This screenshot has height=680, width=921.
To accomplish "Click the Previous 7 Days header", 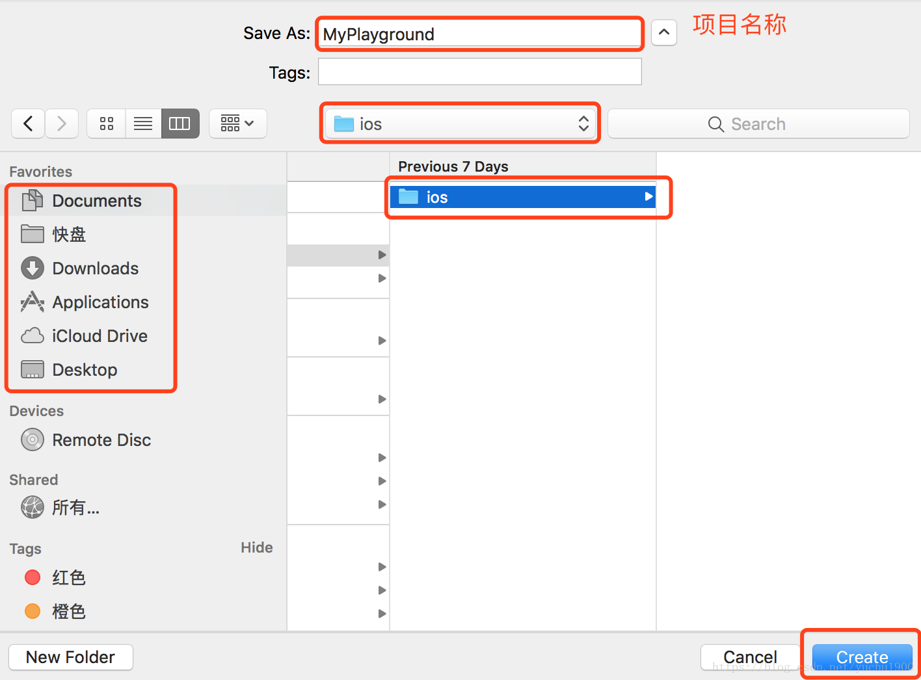I will (x=453, y=166).
